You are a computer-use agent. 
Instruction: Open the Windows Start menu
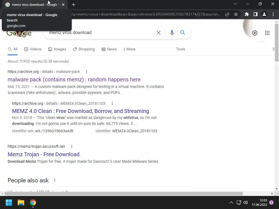[x=9, y=202]
